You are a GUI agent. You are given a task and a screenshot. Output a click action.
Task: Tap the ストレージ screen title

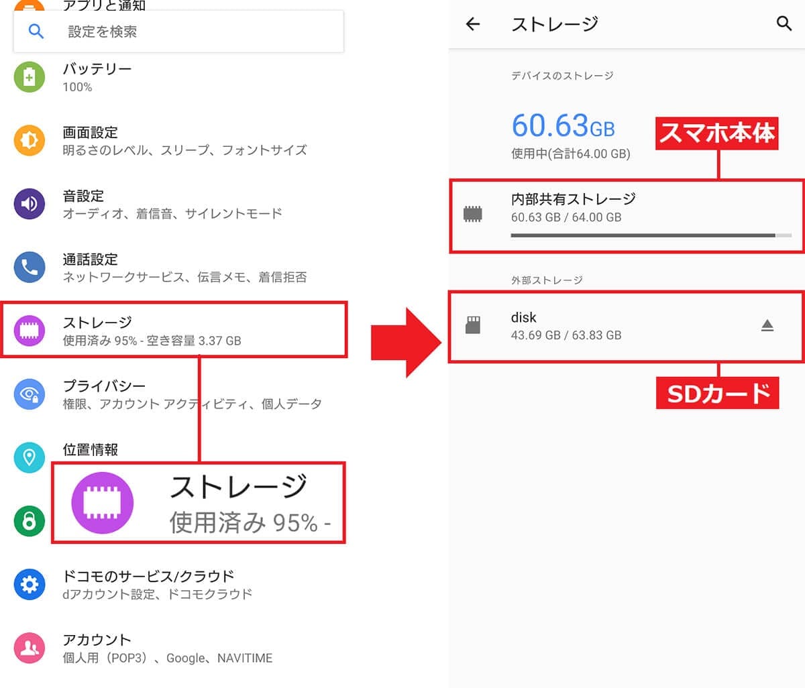tap(555, 24)
